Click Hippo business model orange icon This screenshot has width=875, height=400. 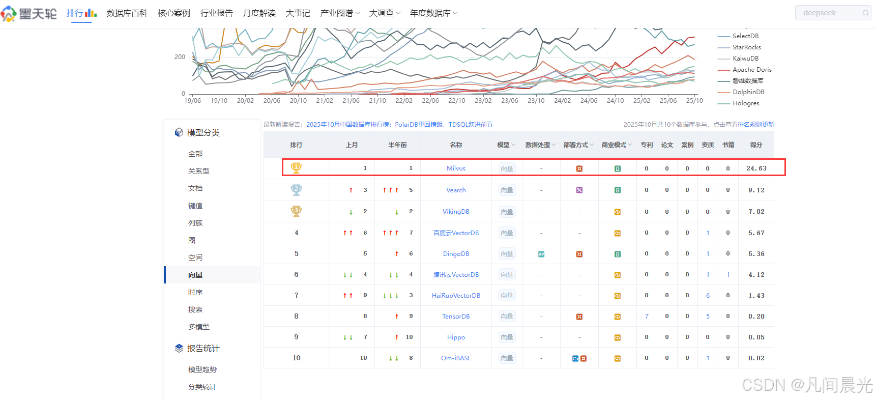[x=618, y=337]
